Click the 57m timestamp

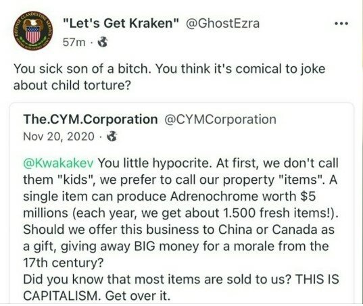[x=74, y=43]
